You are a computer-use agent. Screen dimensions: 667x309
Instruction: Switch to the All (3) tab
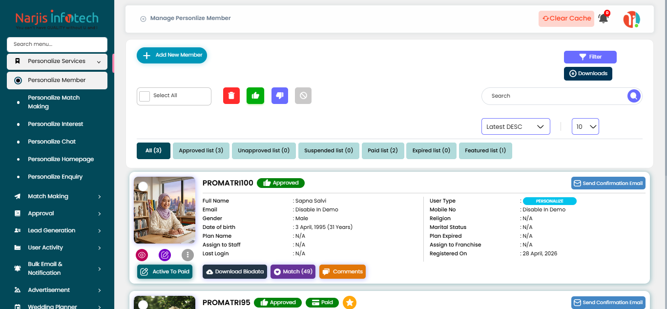coord(153,151)
